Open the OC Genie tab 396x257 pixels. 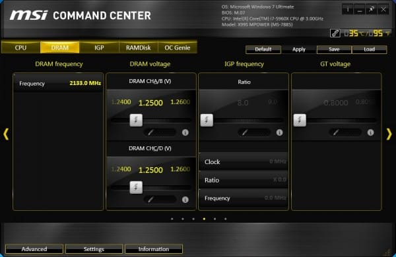click(x=178, y=47)
